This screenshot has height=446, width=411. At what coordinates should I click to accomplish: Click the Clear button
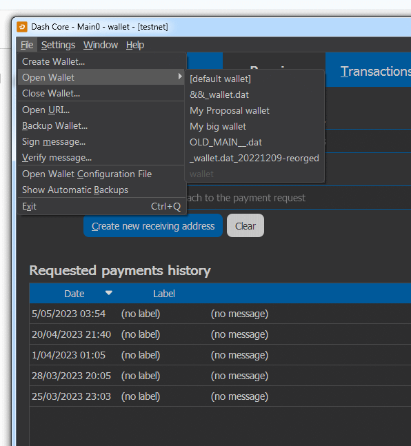click(245, 226)
